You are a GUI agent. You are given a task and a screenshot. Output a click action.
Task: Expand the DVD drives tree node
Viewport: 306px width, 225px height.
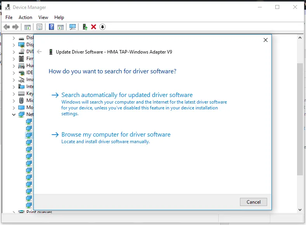[x=14, y=52]
